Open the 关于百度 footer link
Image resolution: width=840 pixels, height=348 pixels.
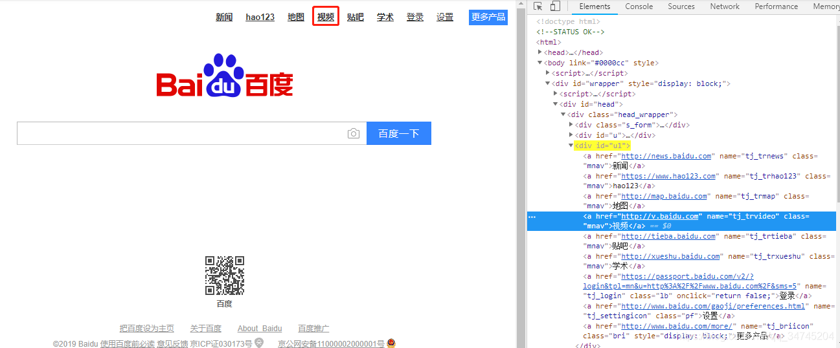[x=206, y=329]
